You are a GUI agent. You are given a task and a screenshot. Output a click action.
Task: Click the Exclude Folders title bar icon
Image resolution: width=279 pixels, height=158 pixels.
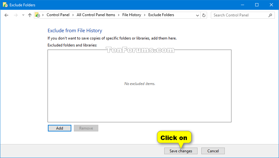5,5
